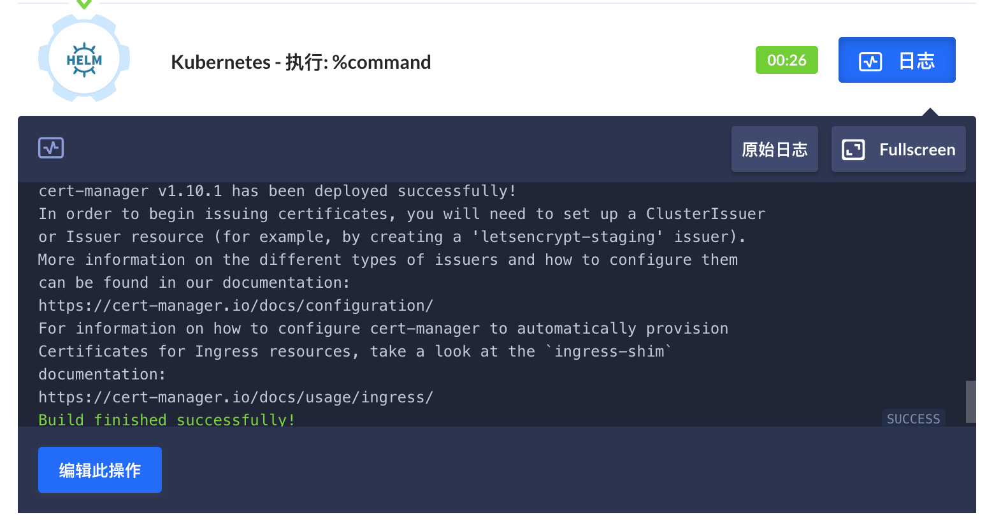The image size is (994, 531).
Task: Enter Fullscreen mode for the log panel
Action: coord(898,149)
